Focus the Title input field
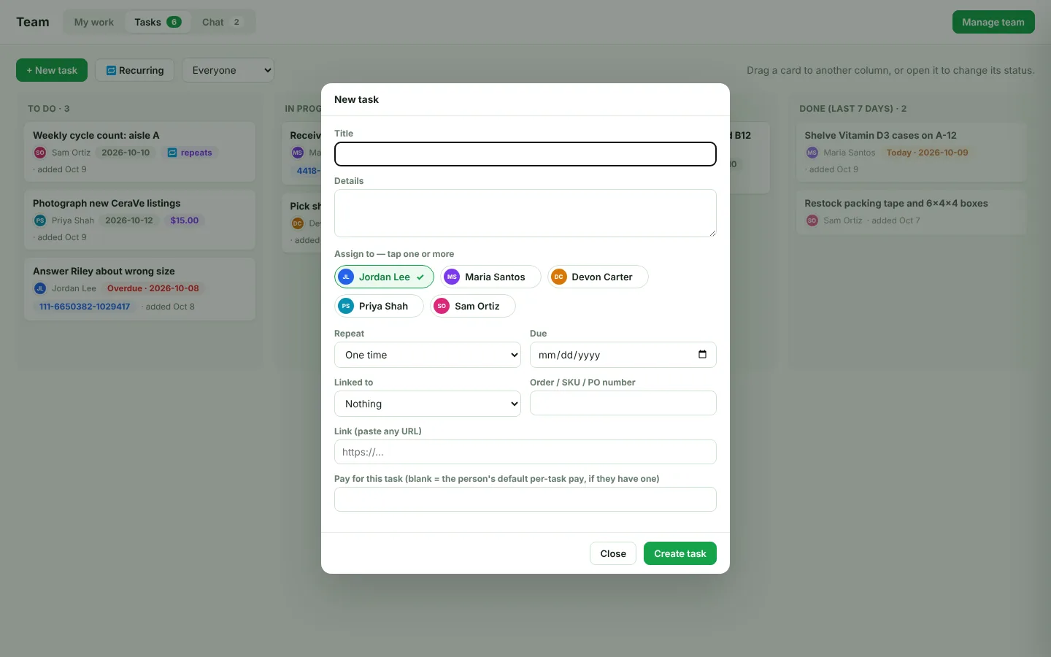Screen dimensions: 1051x657 [525, 154]
